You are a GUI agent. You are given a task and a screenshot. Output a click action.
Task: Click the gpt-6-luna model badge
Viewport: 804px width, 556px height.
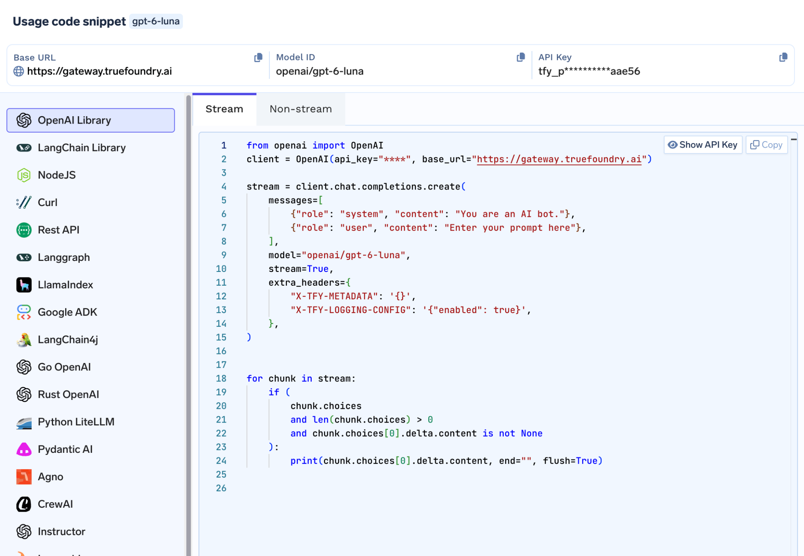tap(156, 21)
